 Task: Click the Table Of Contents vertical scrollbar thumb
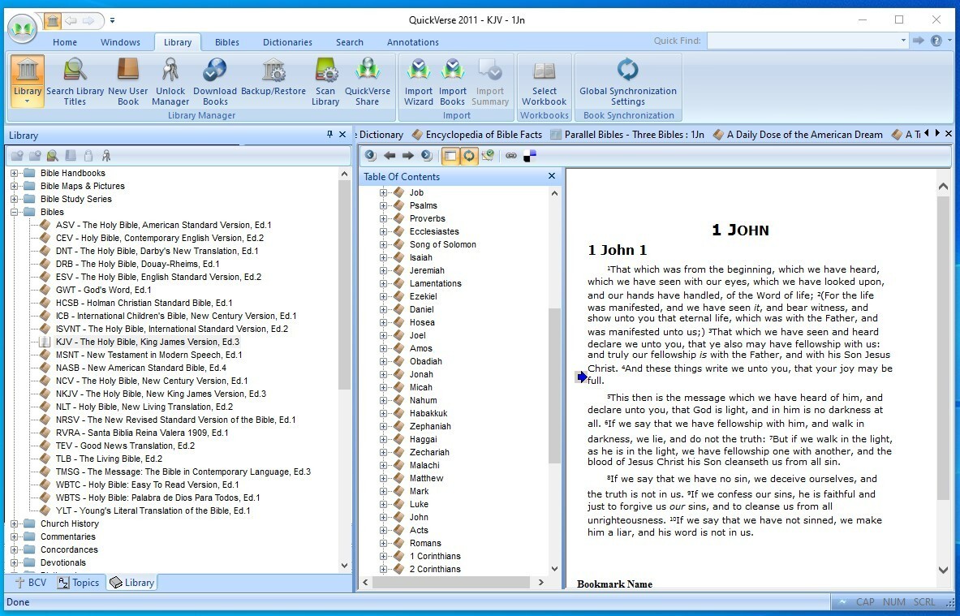555,386
